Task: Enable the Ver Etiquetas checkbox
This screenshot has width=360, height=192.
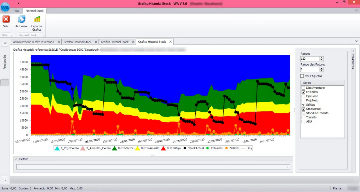Action: pos(302,76)
